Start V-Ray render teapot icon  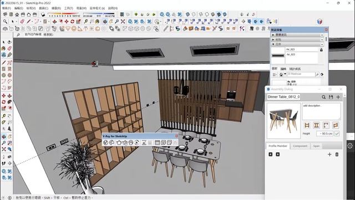point(118,142)
